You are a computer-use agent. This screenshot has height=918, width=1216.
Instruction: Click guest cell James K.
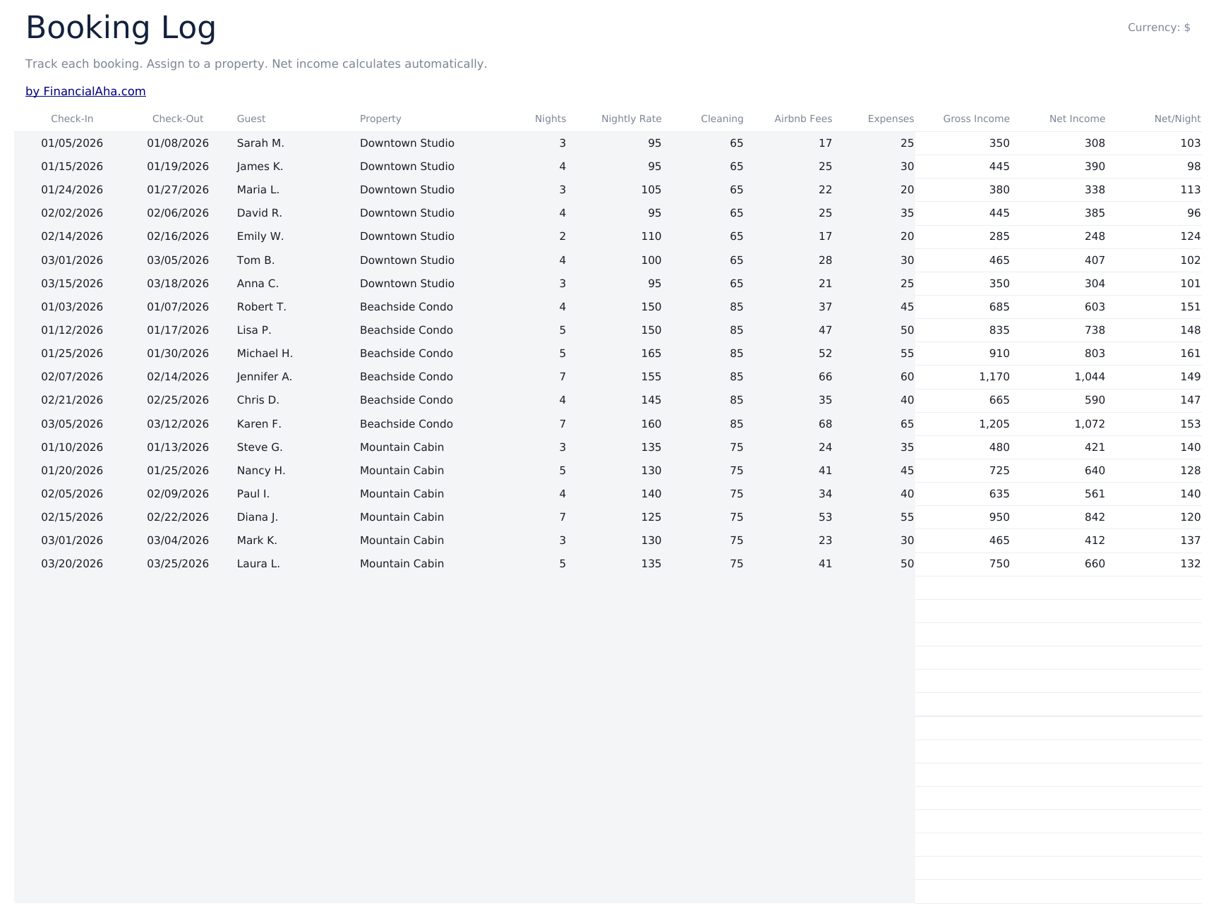tap(260, 167)
